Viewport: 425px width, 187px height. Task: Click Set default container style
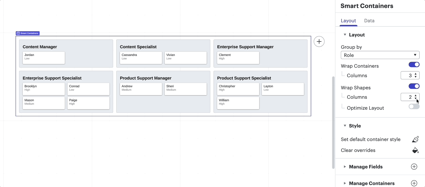(370, 139)
